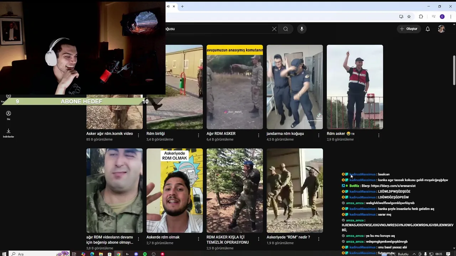456x256 pixels.
Task: Open the YouTube account avatar menu
Action: (x=441, y=29)
